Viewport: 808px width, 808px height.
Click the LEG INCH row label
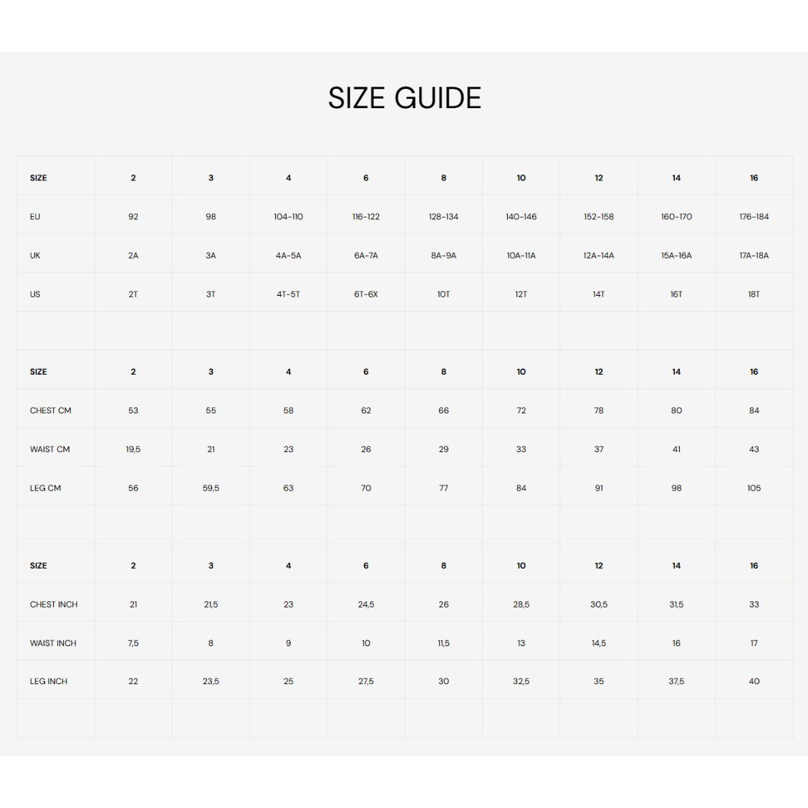pos(49,681)
